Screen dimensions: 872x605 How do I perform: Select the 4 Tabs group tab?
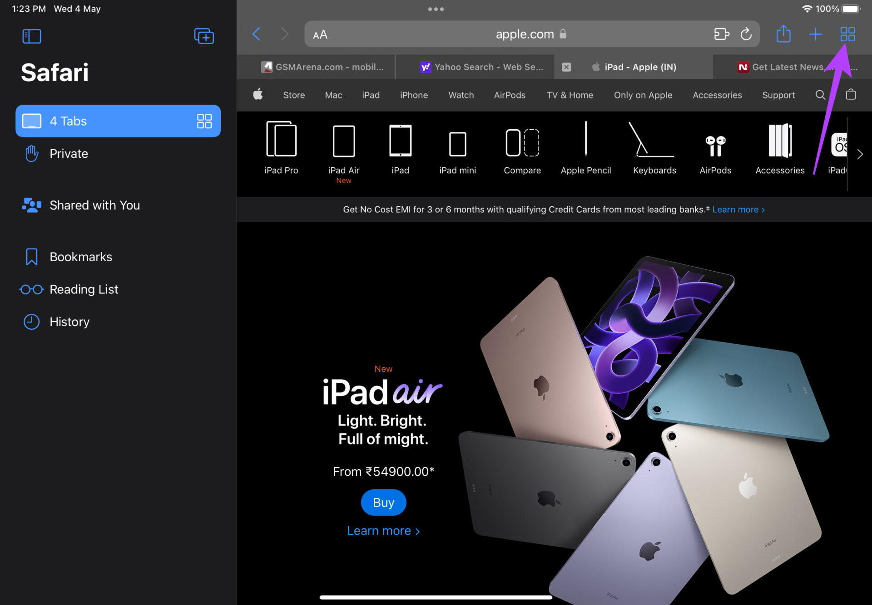click(x=119, y=121)
